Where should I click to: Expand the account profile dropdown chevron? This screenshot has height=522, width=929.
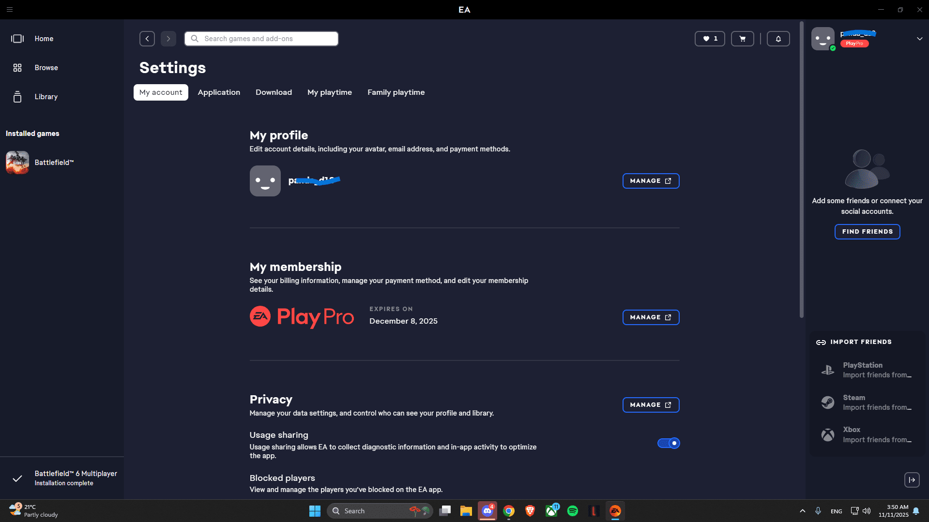tap(919, 39)
